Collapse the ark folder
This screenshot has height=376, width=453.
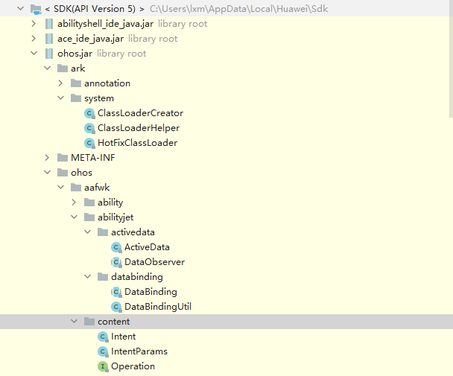(x=48, y=68)
